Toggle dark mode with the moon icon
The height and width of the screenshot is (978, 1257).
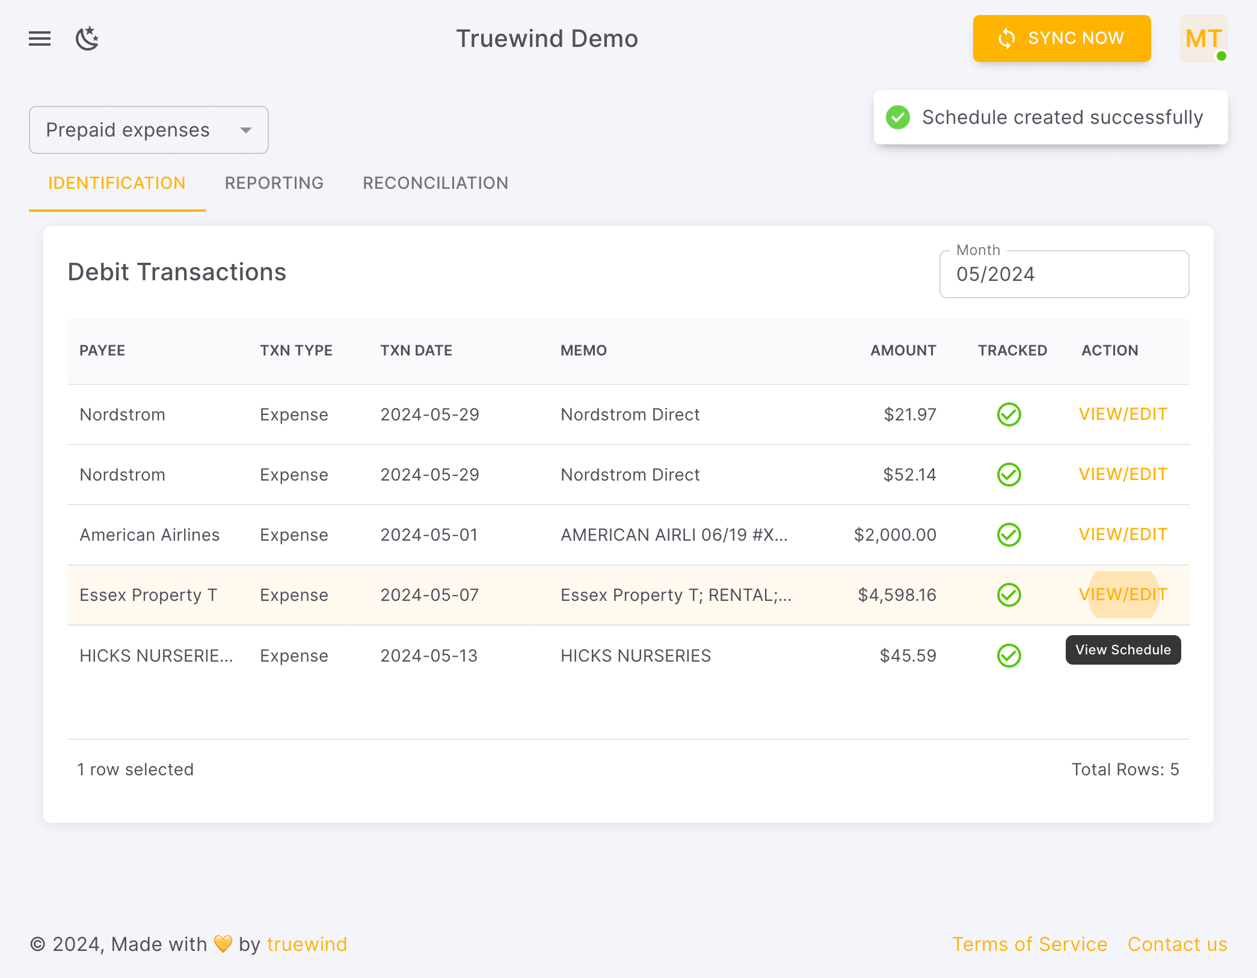[88, 38]
